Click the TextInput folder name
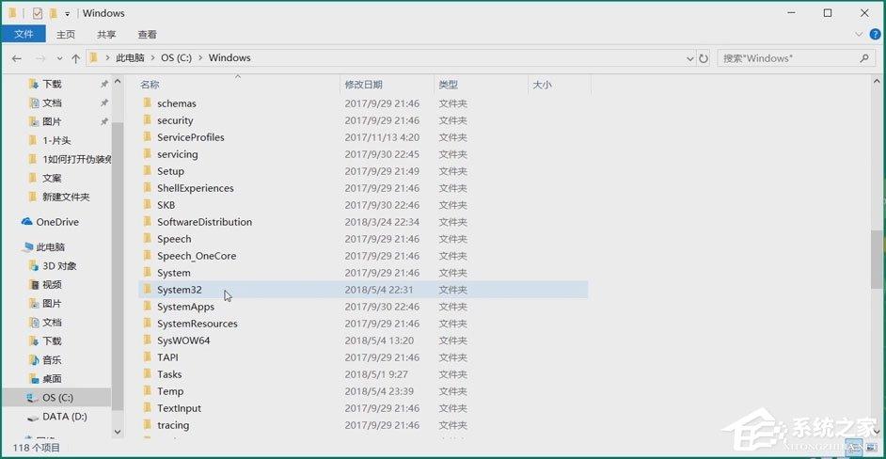886x459 pixels. tap(179, 408)
